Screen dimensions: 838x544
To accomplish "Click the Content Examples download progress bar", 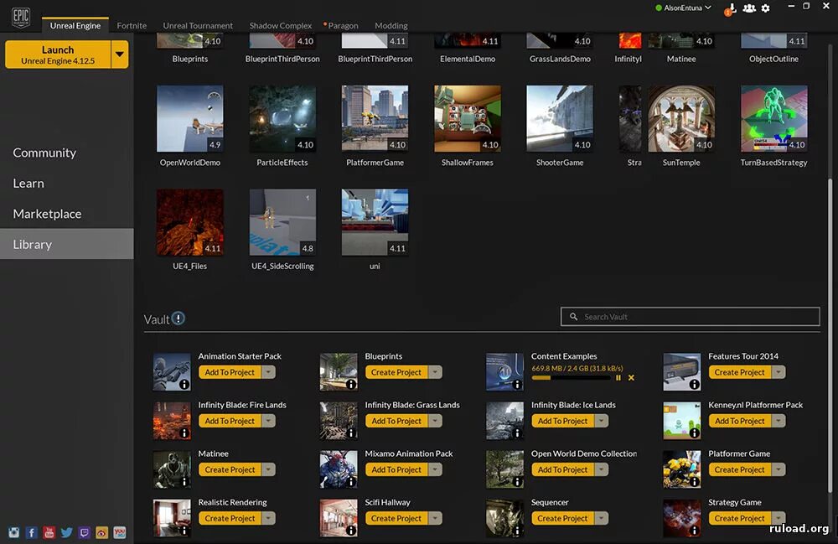I will [x=572, y=378].
